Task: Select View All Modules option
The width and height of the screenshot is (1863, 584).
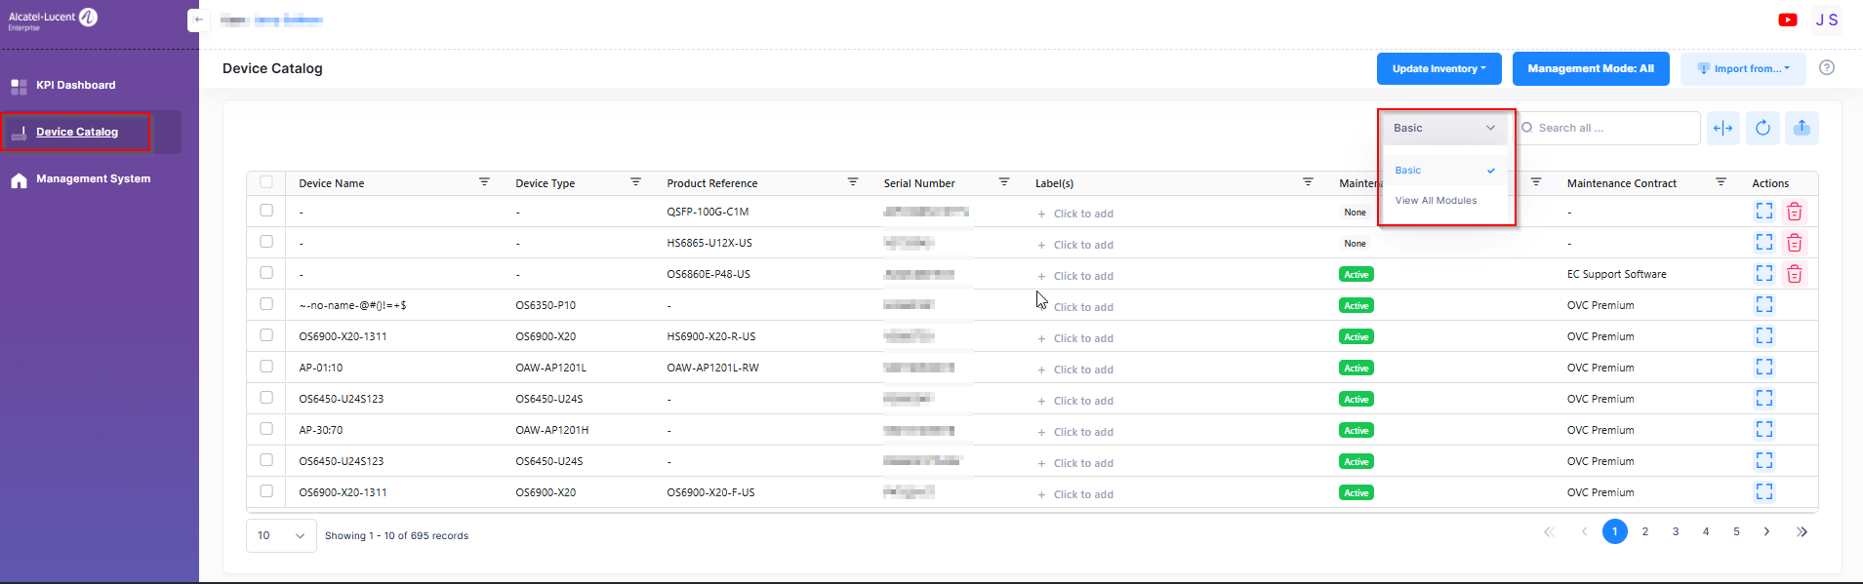Action: point(1436,201)
